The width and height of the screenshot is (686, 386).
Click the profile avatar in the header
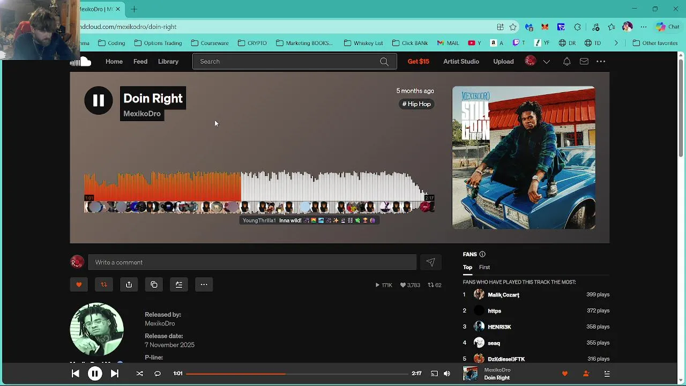pos(530,61)
